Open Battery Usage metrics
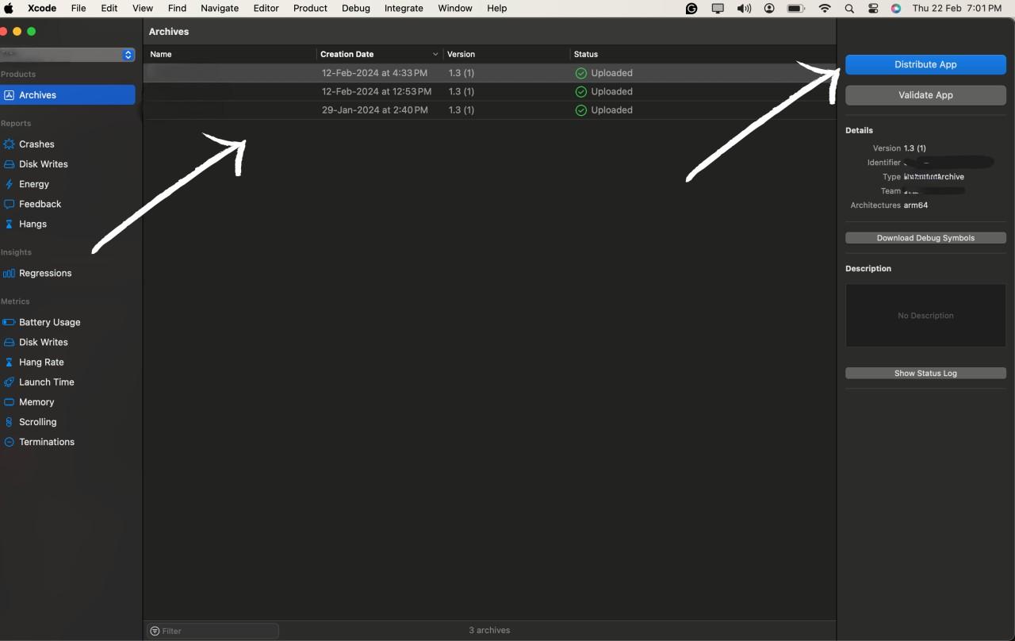 [x=49, y=322]
